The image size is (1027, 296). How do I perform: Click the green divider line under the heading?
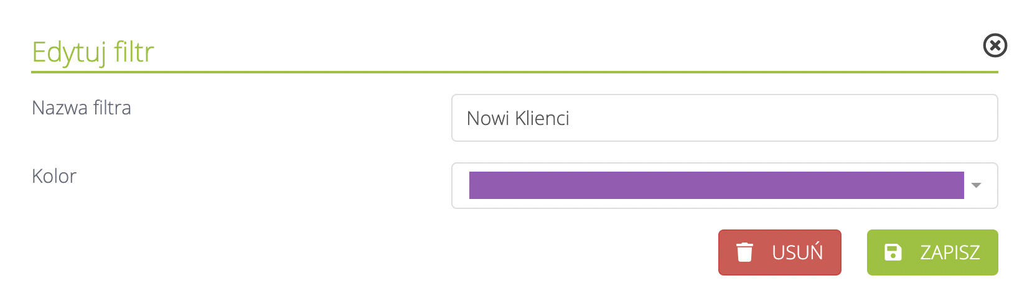tap(514, 72)
